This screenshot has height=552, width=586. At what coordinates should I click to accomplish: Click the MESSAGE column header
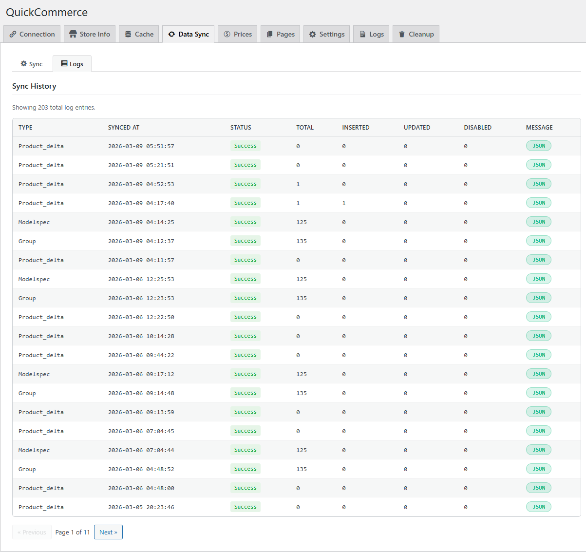[539, 128]
